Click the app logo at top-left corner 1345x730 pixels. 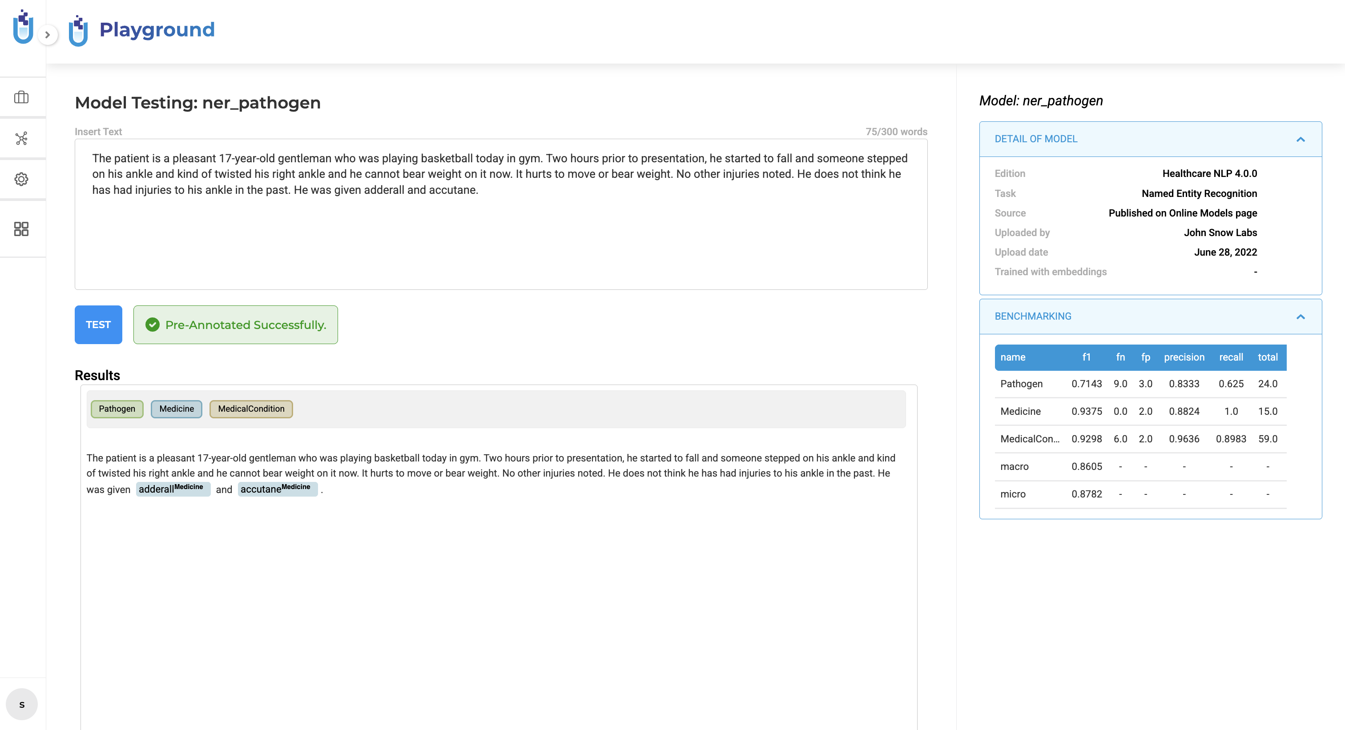pyautogui.click(x=23, y=27)
